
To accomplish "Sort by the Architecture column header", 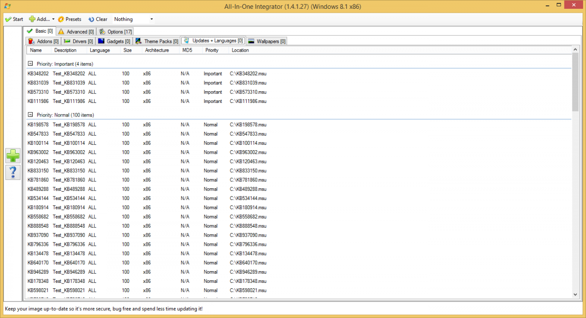I will 160,50.
